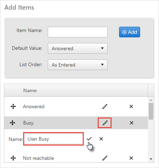Click the edit pencil for Busy
Screen dimensions: 159x168
(105, 123)
